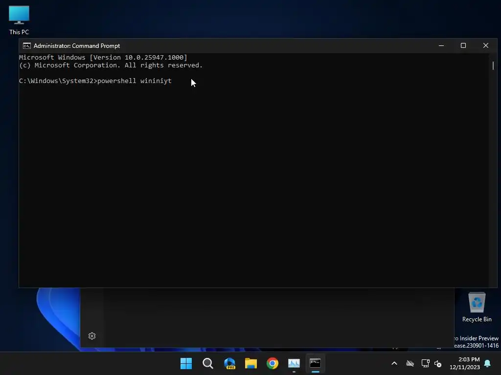Open the Windows Start menu
Screen dimensions: 501x375
click(x=186, y=363)
